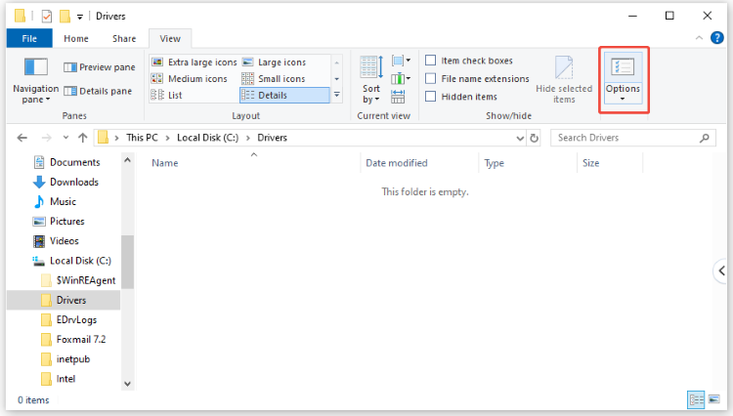The image size is (733, 416).
Task: Click New folder quick access icon
Action: (x=65, y=17)
